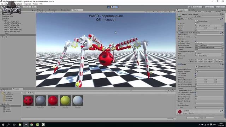The image size is (226, 127).
Task: Open the File menu
Action: (x=2, y=4)
